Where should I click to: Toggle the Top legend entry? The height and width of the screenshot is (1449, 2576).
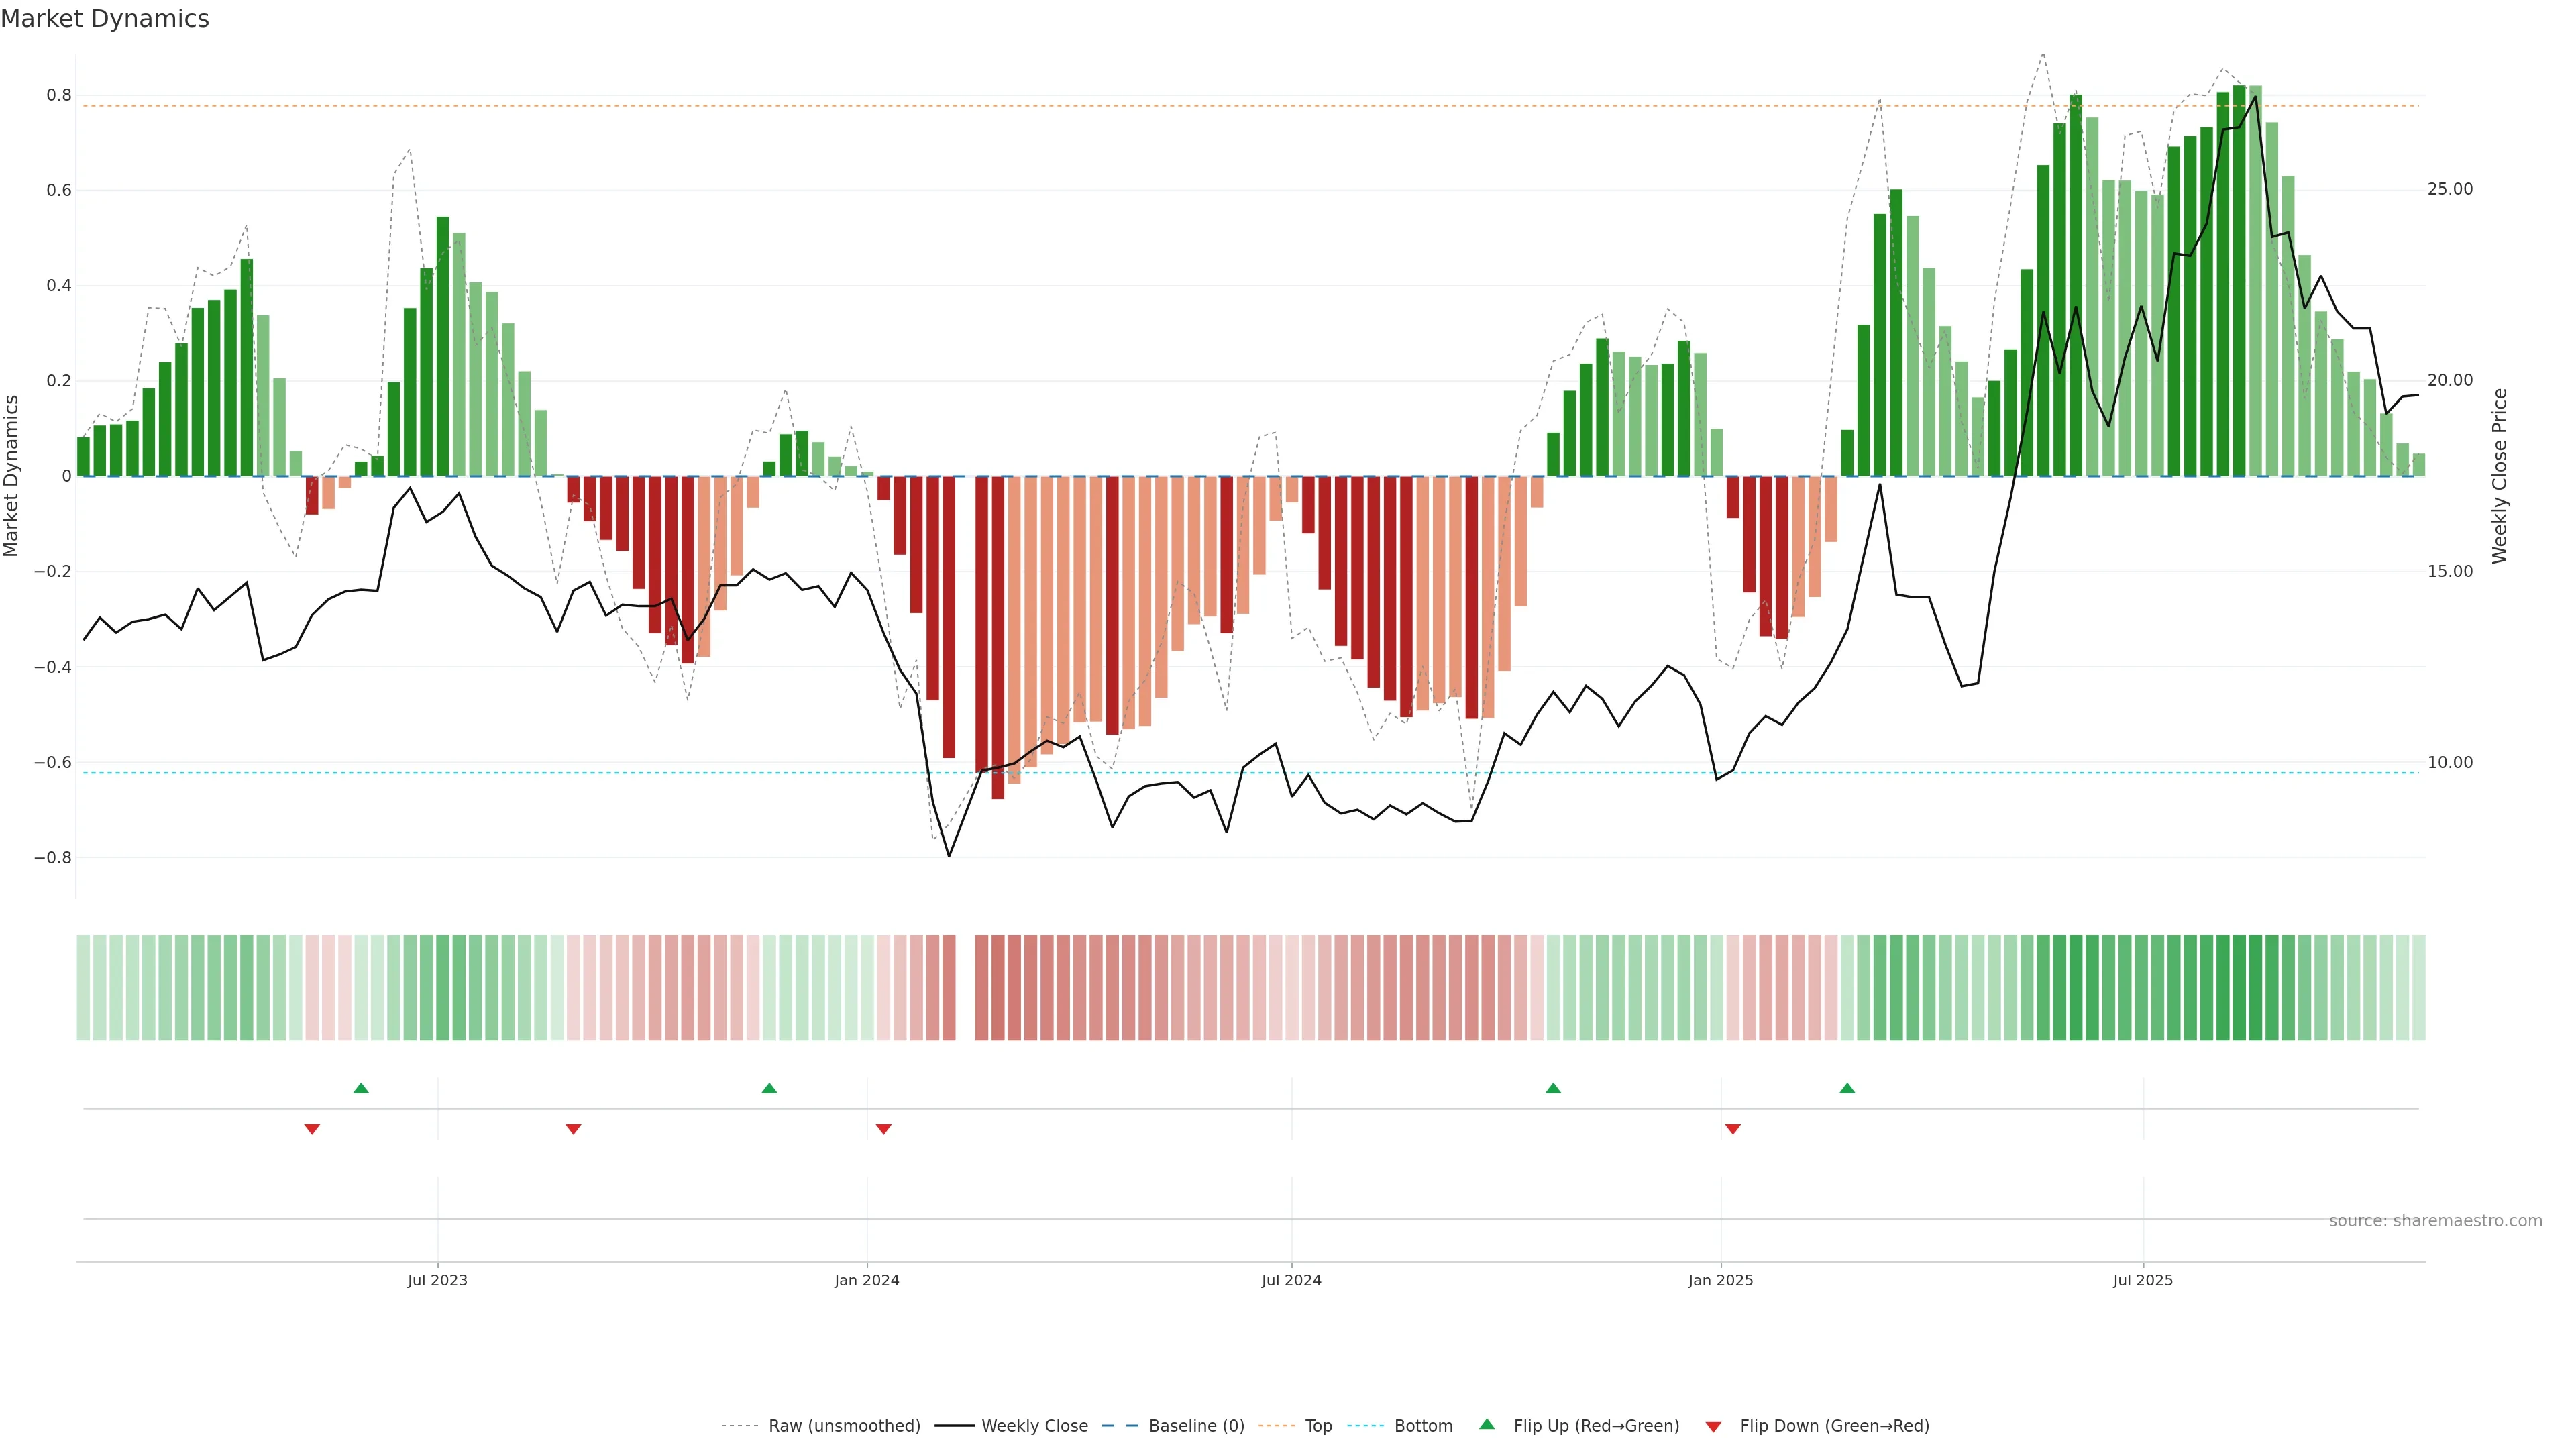click(x=1318, y=1426)
